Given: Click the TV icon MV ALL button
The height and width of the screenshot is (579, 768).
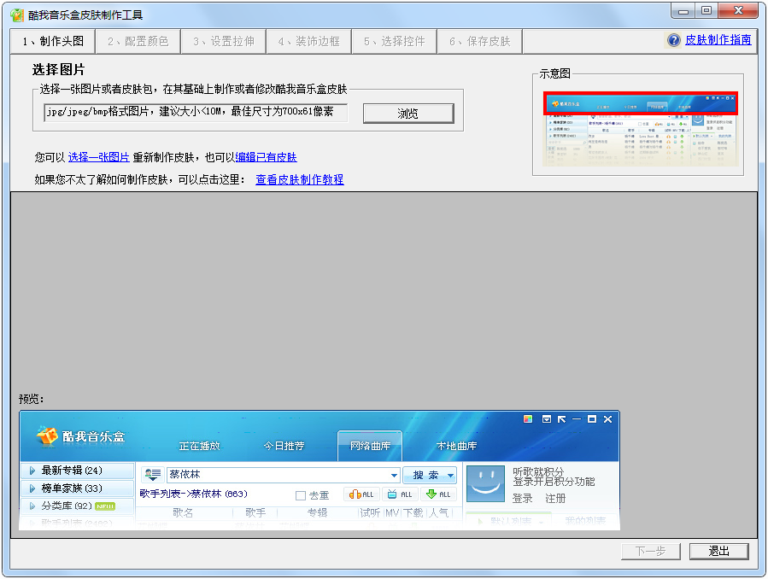Looking at the screenshot, I should click(x=400, y=494).
